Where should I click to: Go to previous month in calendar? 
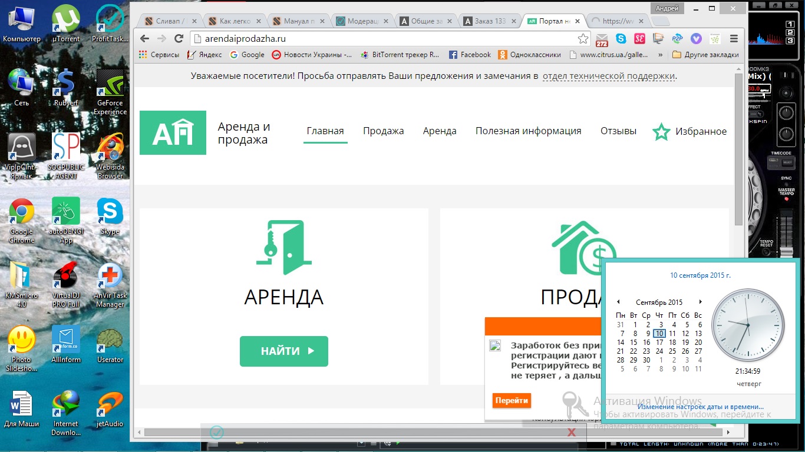pos(618,303)
